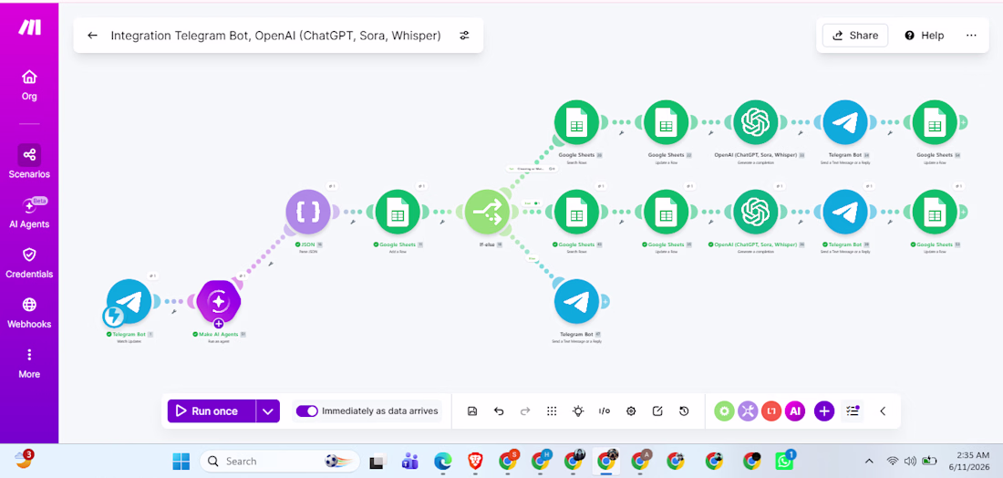Open the top-row Google Sheets Search Rows module
The width and height of the screenshot is (1003, 478).
click(577, 122)
